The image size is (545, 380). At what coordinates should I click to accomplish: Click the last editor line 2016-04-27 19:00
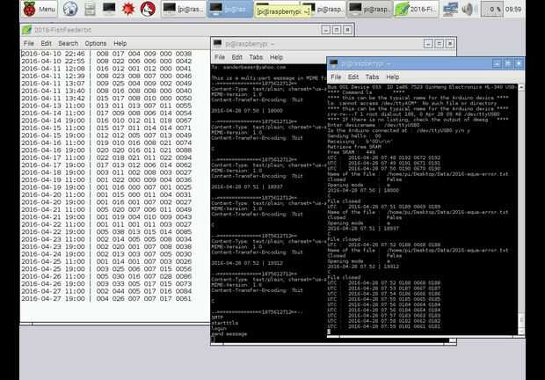tap(106, 298)
